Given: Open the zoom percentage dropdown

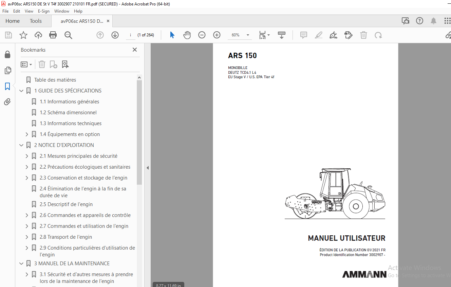Looking at the screenshot, I should coord(248,35).
